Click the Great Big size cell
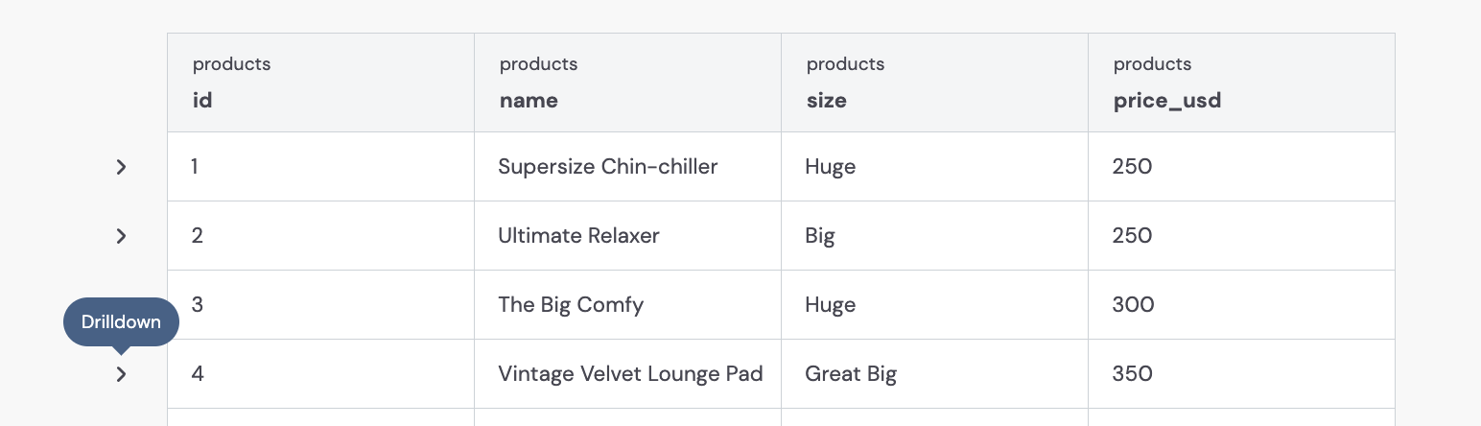Viewport: 1481px width, 426px height. coord(934,374)
